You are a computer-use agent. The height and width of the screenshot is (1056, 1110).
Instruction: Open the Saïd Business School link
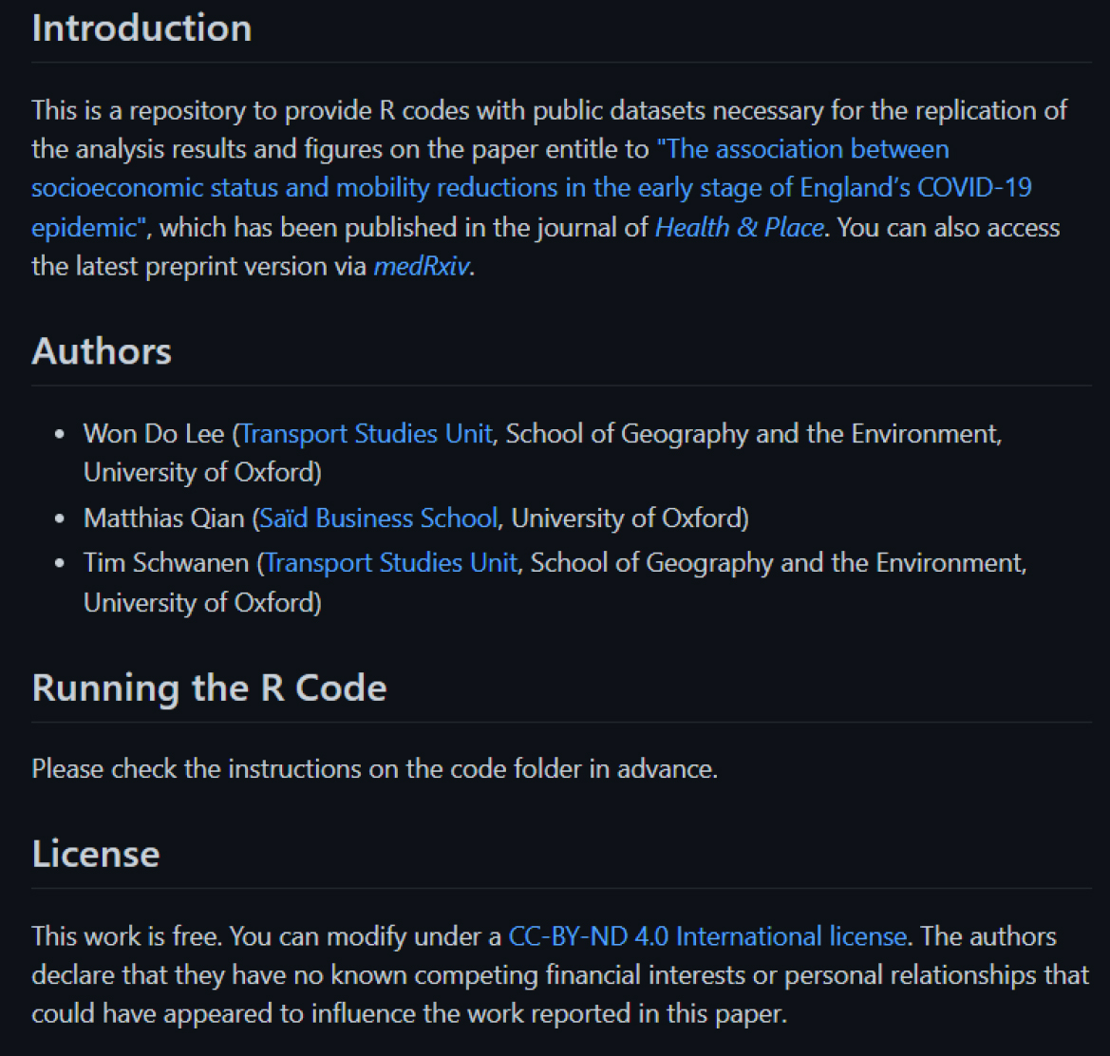pyautogui.click(x=378, y=519)
